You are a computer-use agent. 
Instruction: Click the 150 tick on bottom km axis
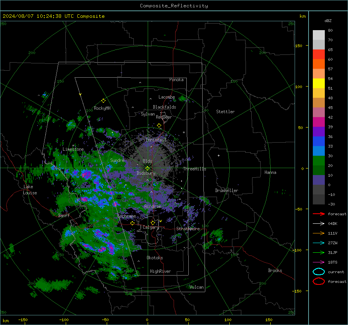click(269, 320)
